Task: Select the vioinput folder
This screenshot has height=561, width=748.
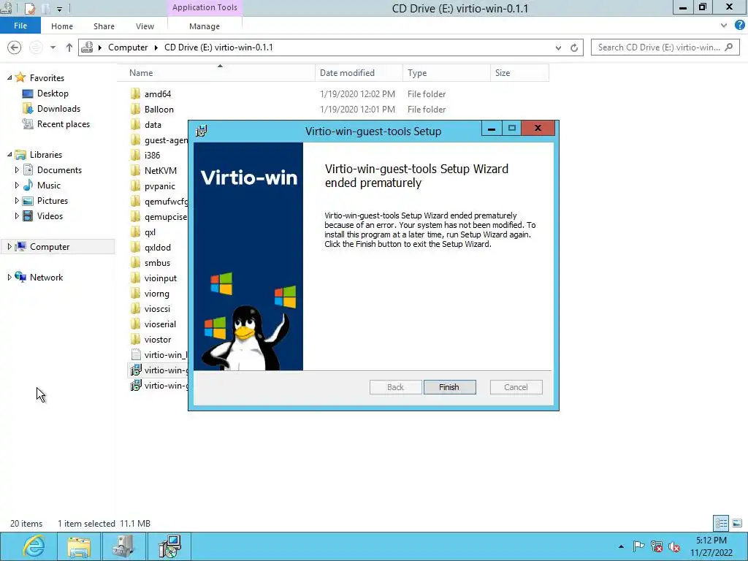Action: (160, 278)
